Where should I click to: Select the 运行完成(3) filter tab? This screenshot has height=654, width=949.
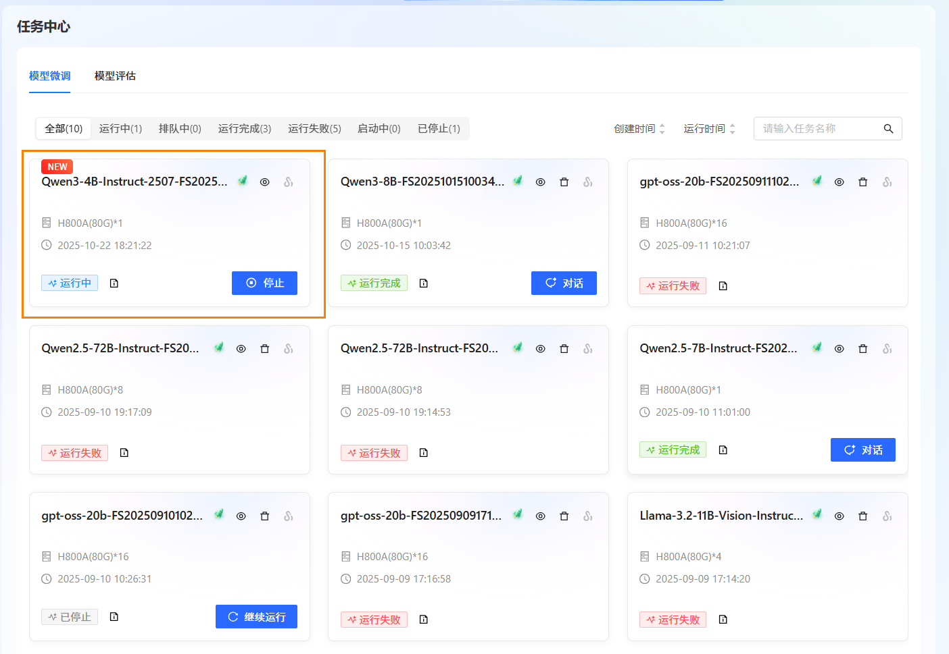245,129
